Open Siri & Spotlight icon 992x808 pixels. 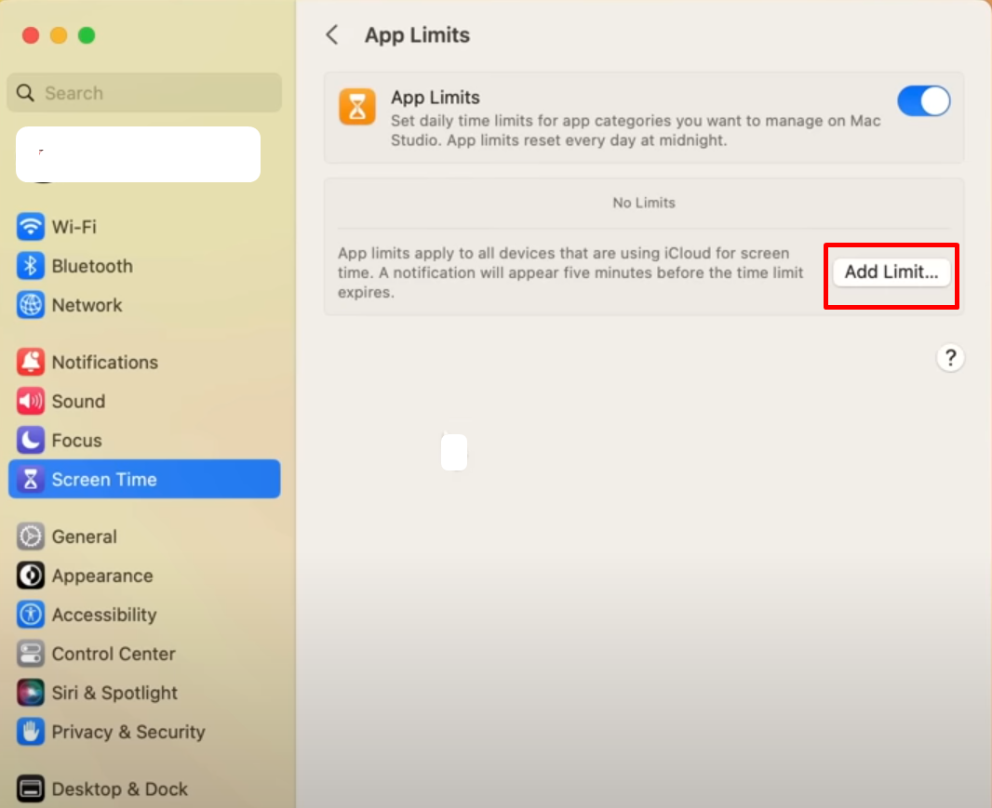[31, 693]
